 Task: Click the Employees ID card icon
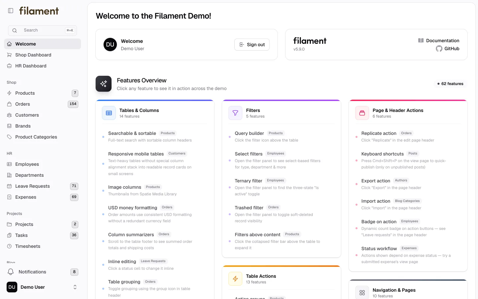(9, 164)
